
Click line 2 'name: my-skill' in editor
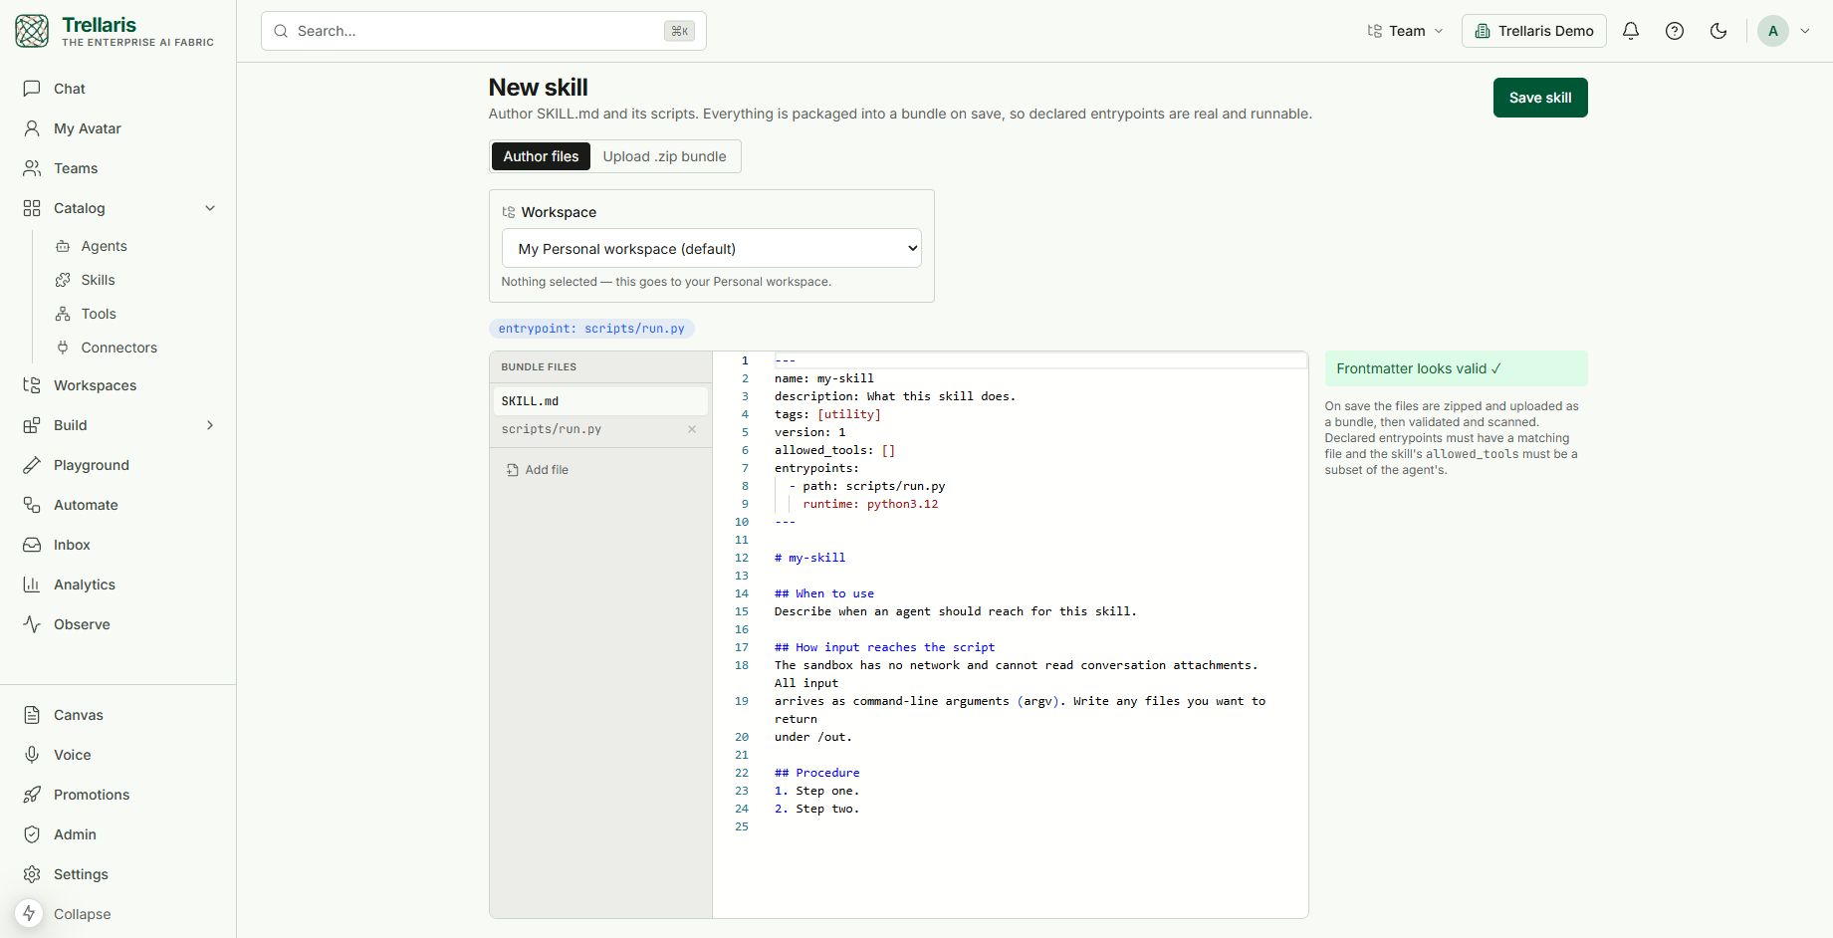824,378
